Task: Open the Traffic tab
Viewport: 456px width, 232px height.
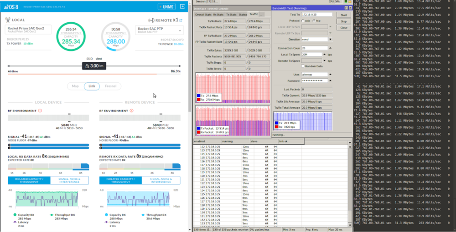Action: [253, 14]
